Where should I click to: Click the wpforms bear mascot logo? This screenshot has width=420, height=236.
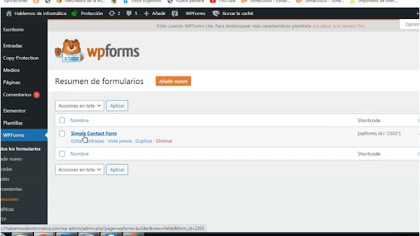69,51
